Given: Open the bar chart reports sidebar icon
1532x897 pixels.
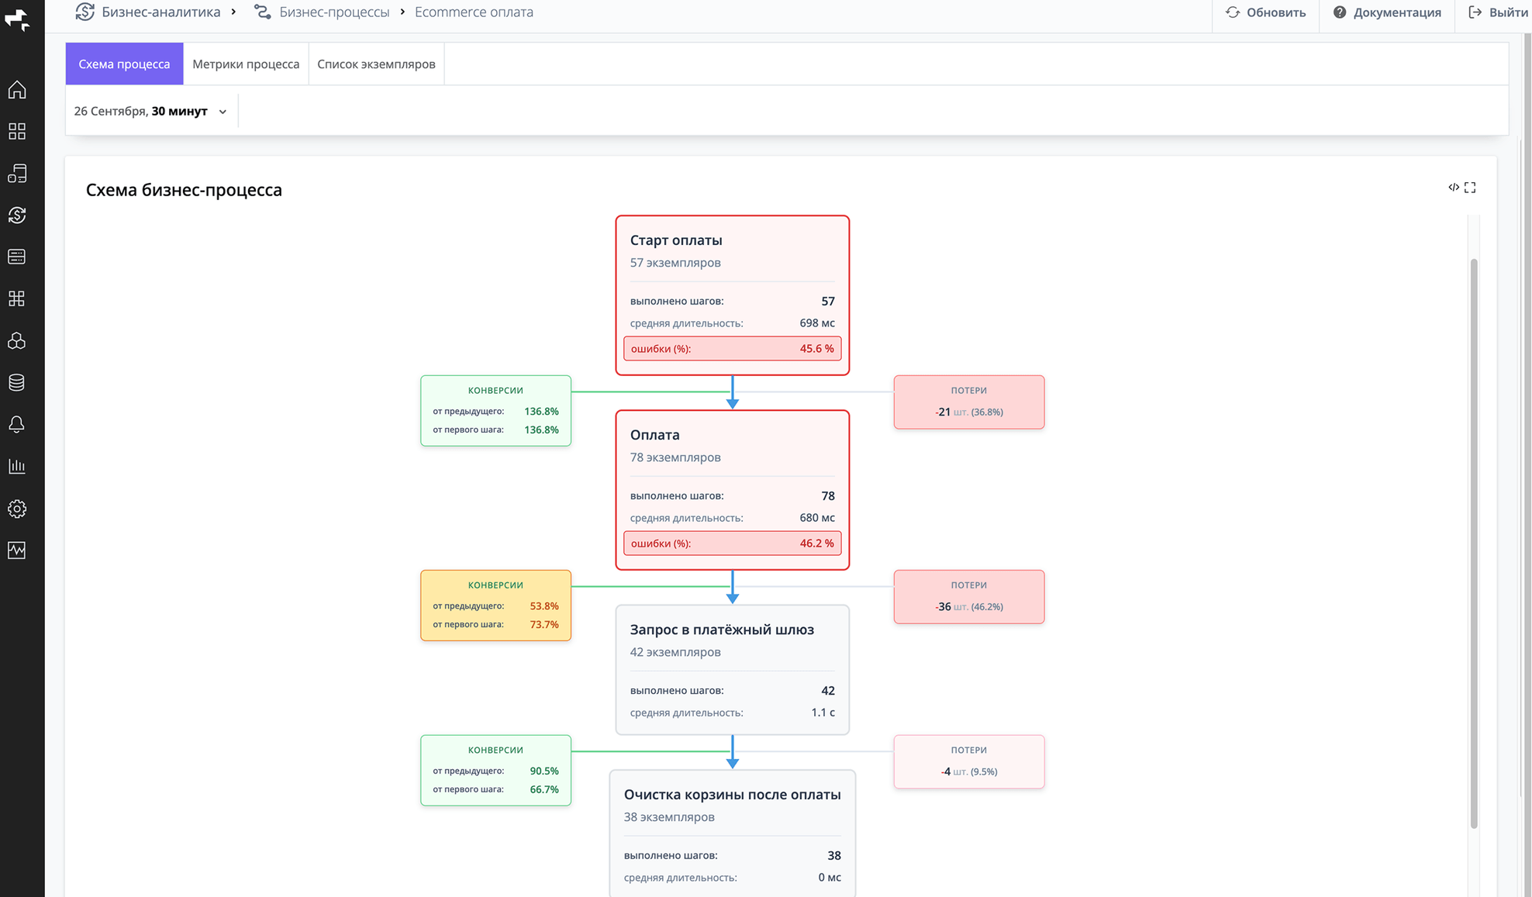Looking at the screenshot, I should coord(17,466).
